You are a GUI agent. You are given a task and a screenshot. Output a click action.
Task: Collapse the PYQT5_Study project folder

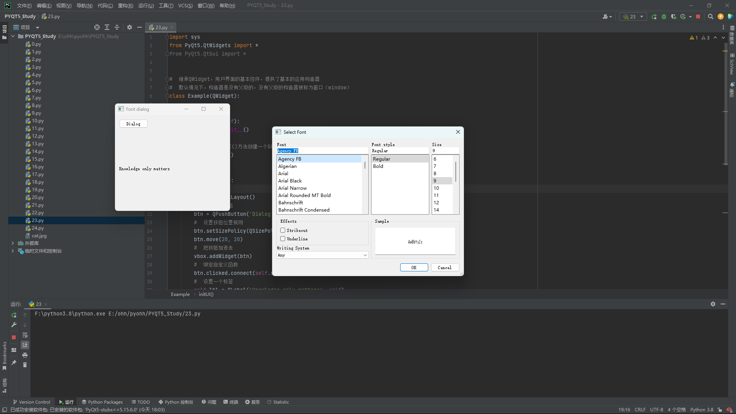[13, 36]
